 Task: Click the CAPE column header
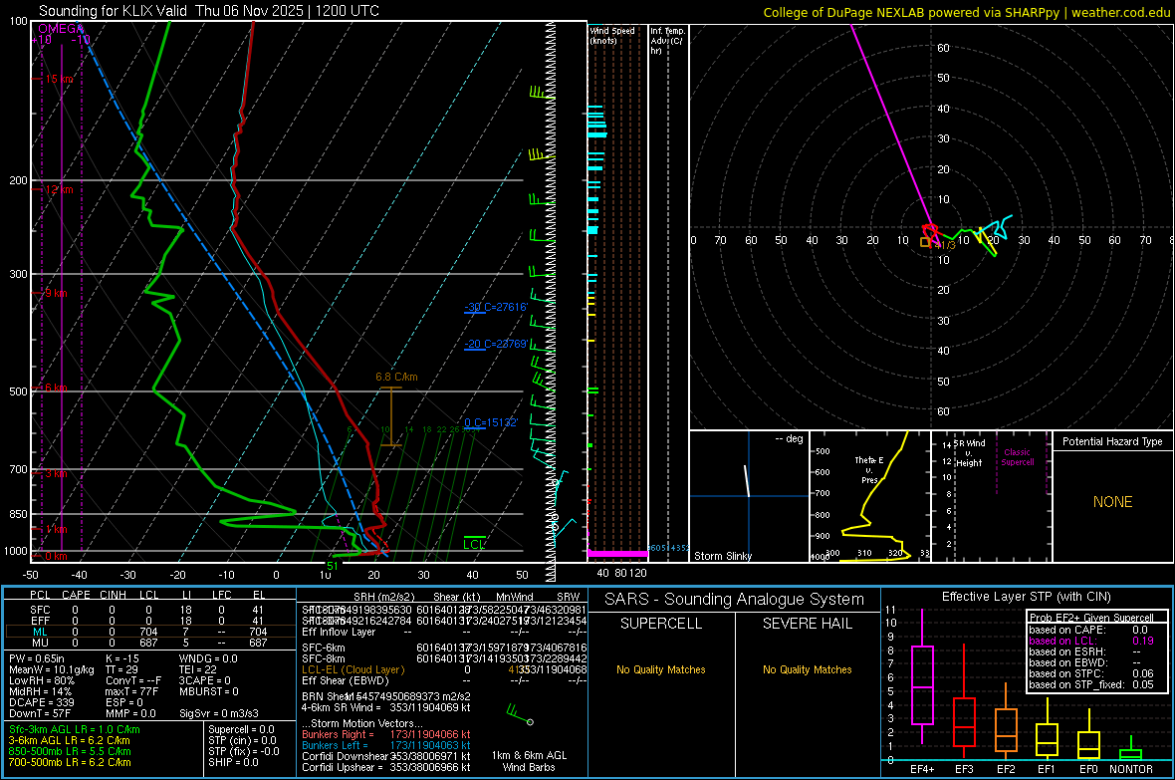[x=75, y=595]
